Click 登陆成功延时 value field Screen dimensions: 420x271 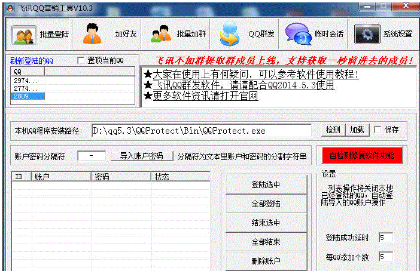point(386,238)
